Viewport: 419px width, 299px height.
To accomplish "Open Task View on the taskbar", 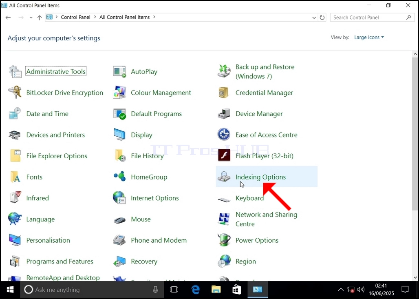I will (x=174, y=289).
